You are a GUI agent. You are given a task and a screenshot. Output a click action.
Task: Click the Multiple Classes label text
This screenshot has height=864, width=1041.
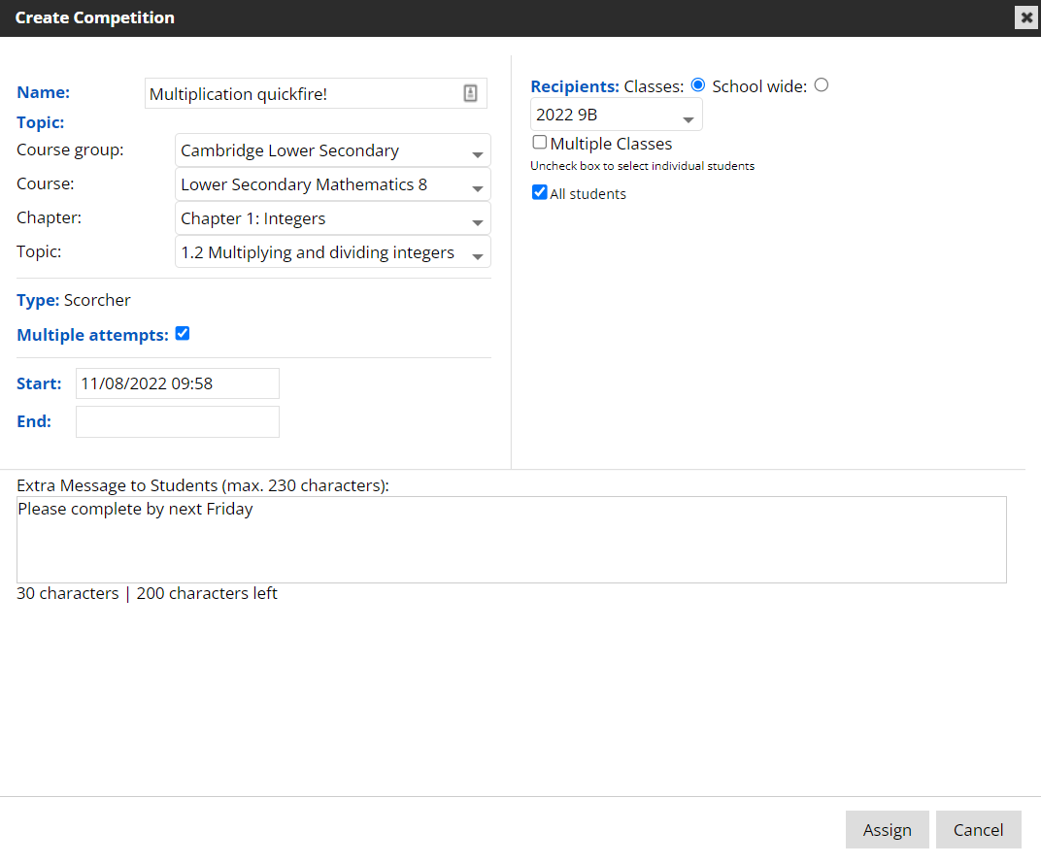tap(611, 144)
